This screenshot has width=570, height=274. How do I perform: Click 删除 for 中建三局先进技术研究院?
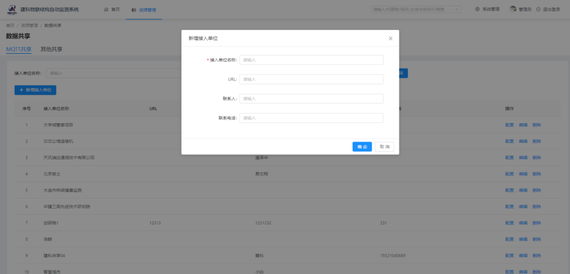click(x=537, y=207)
